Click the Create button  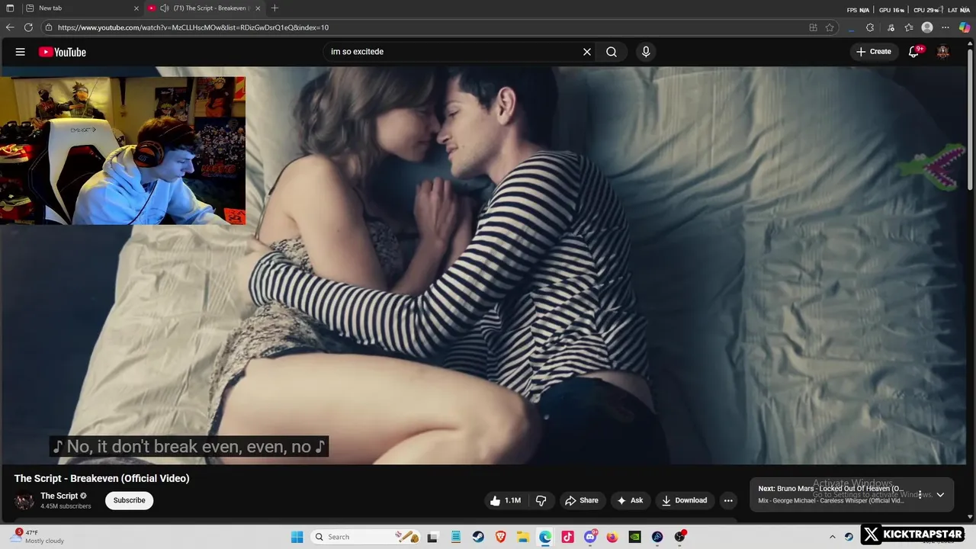point(873,52)
